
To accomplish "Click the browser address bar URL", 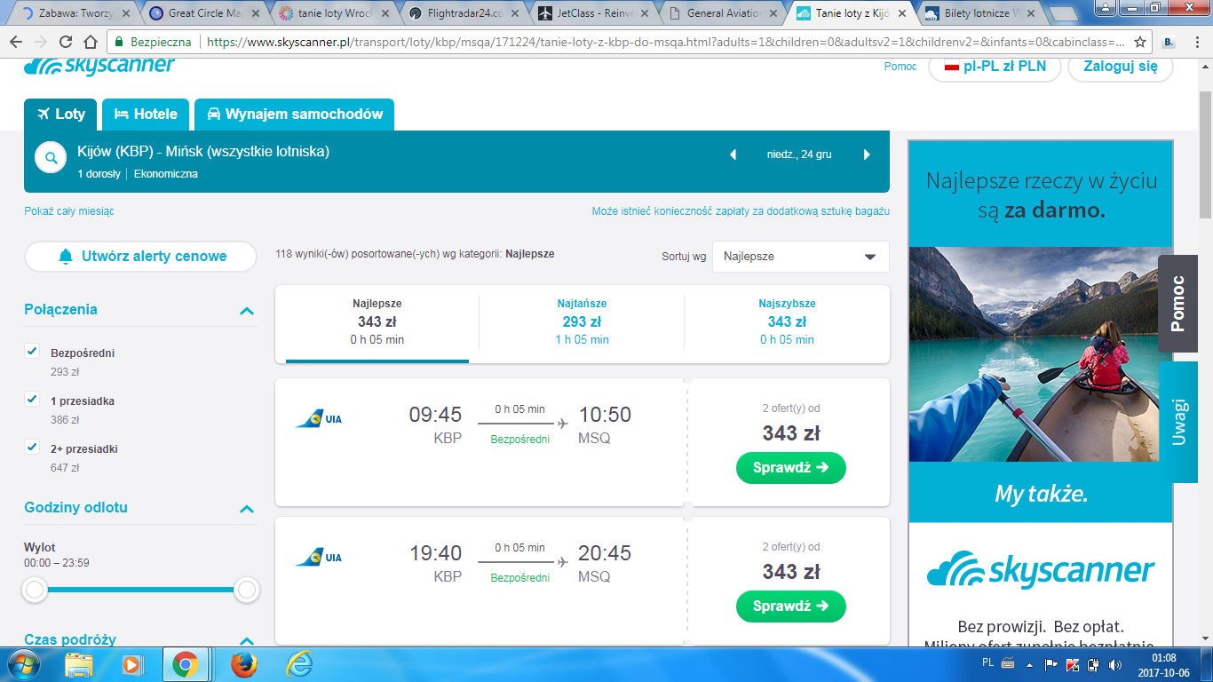I will (666, 42).
